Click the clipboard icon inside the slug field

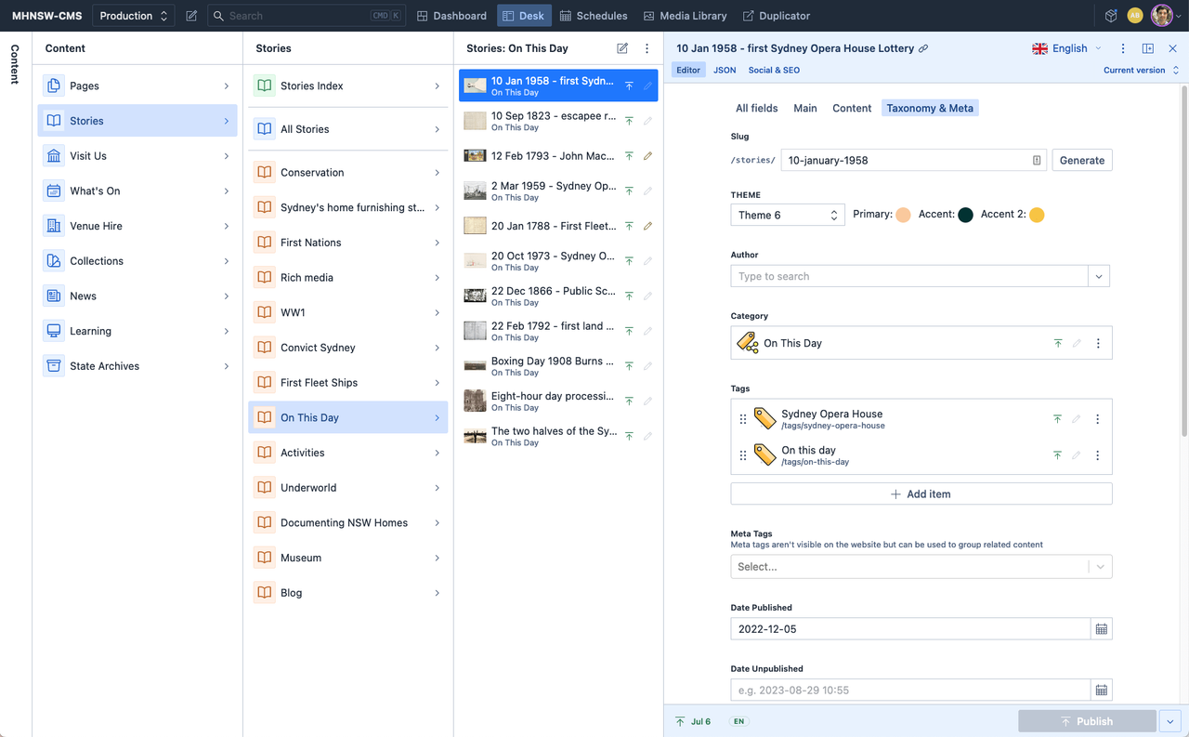(1037, 160)
